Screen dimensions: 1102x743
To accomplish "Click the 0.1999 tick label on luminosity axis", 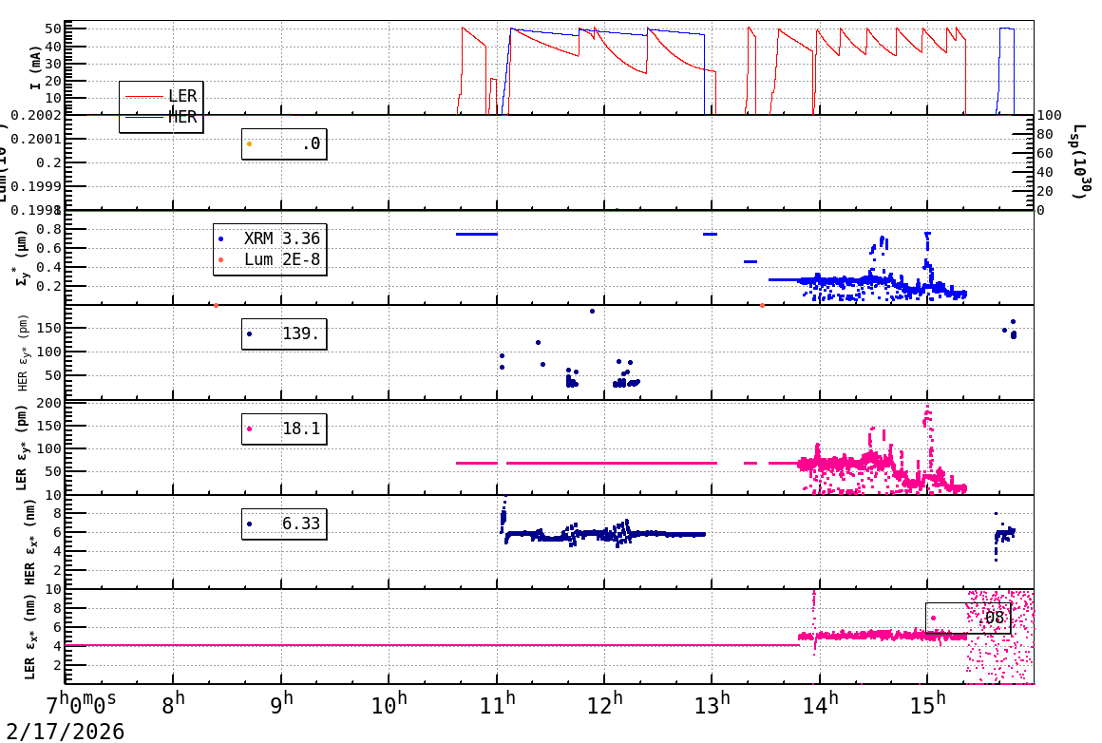I will click(x=35, y=186).
